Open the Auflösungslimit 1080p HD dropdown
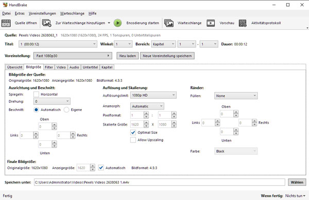The image size is (309, 200). pos(153,95)
